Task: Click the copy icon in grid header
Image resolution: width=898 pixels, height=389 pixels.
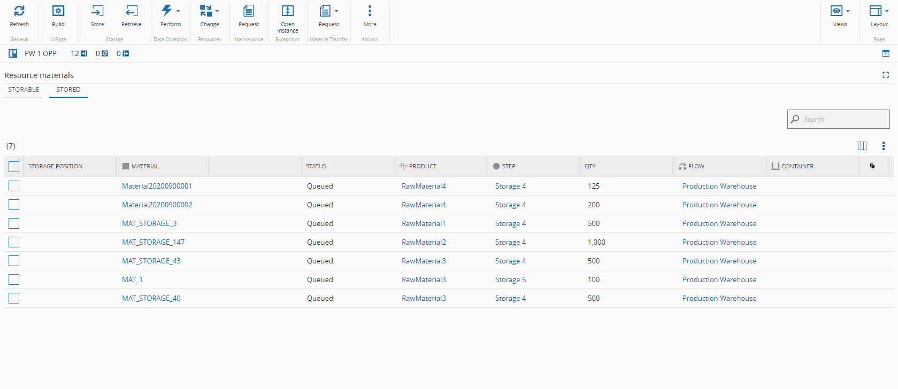Action: tap(872, 166)
